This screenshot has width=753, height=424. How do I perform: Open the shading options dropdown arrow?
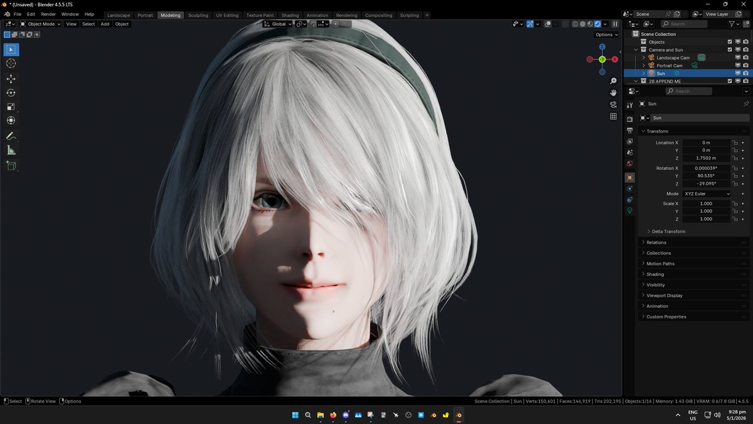click(605, 24)
